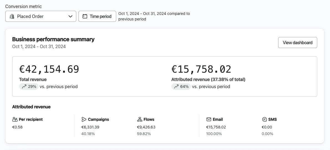Select the 64% attributed revenue change badge
The image size is (330, 150).
point(181,86)
